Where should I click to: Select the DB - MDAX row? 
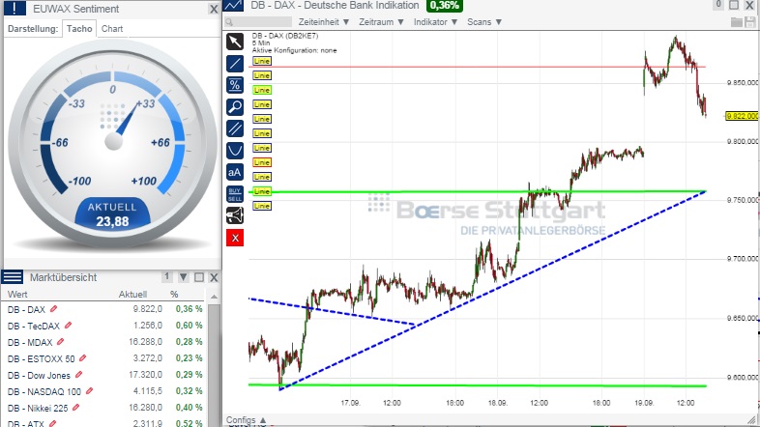105,342
